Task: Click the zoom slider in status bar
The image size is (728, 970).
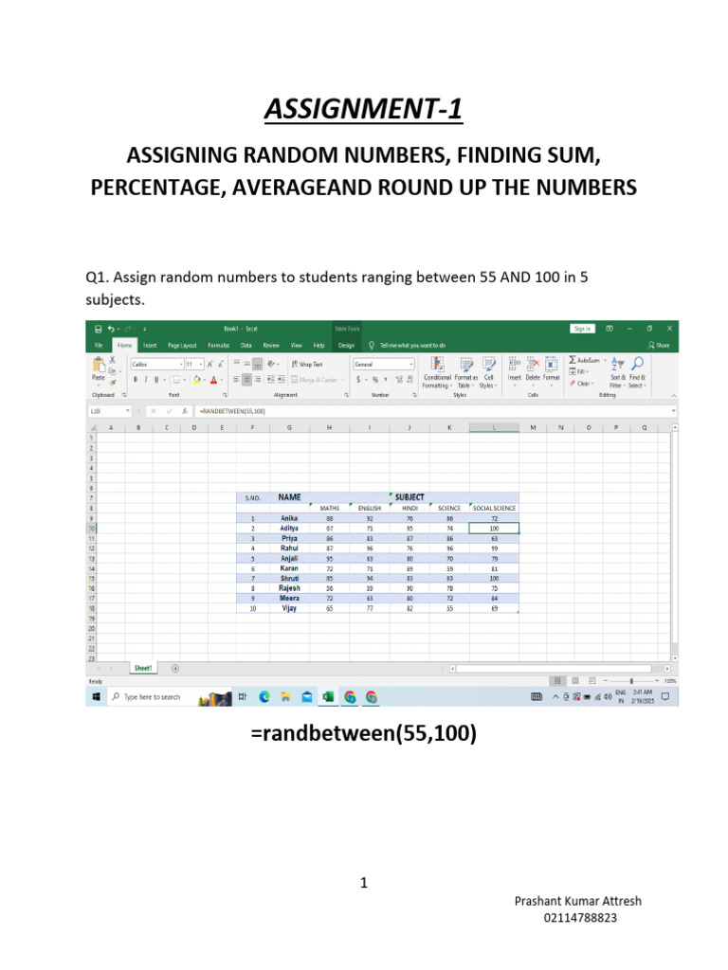Action: pos(631,680)
